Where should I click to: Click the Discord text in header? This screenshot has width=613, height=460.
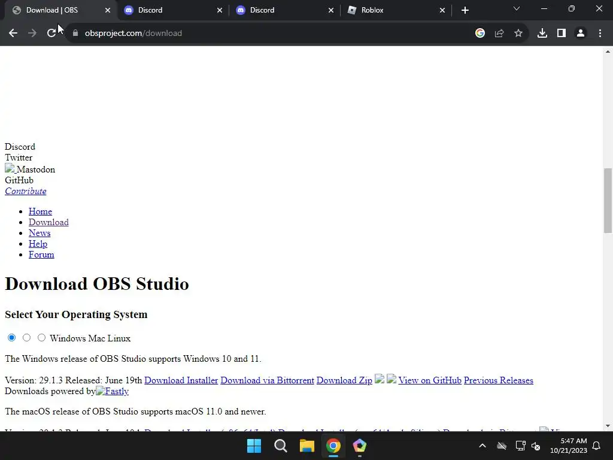pyautogui.click(x=20, y=147)
